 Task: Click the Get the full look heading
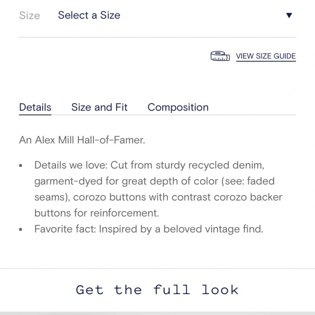[157, 289]
